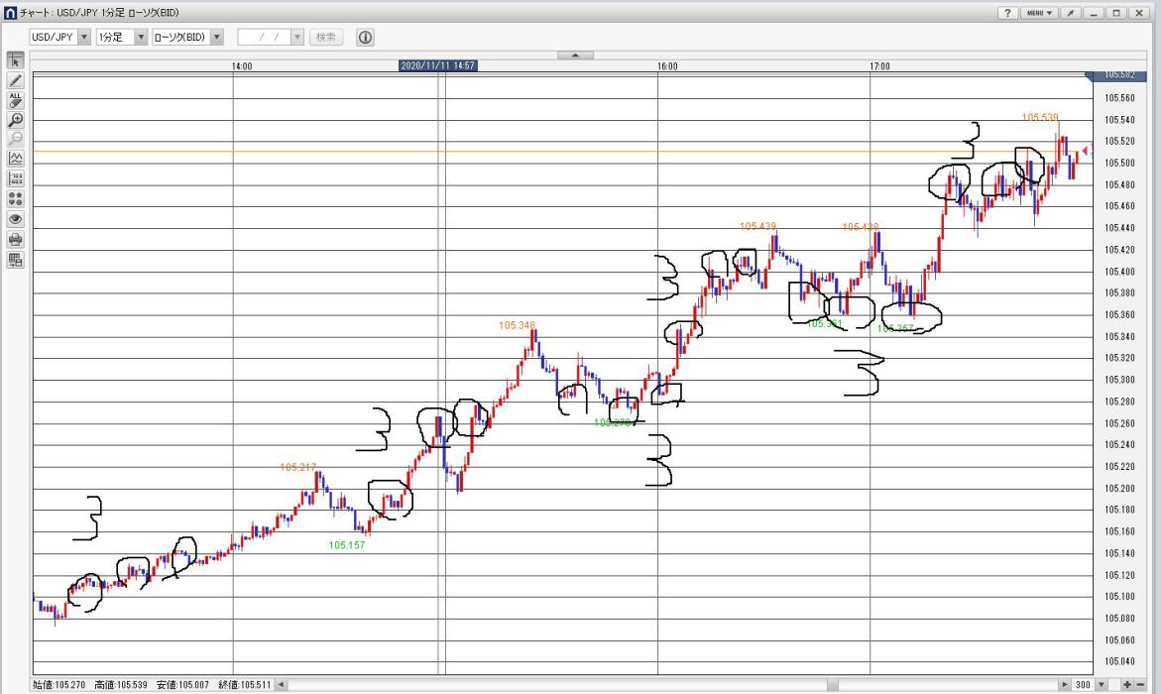1162x694 pixels.
Task: Collapse the top panel arrow handle
Action: click(576, 55)
